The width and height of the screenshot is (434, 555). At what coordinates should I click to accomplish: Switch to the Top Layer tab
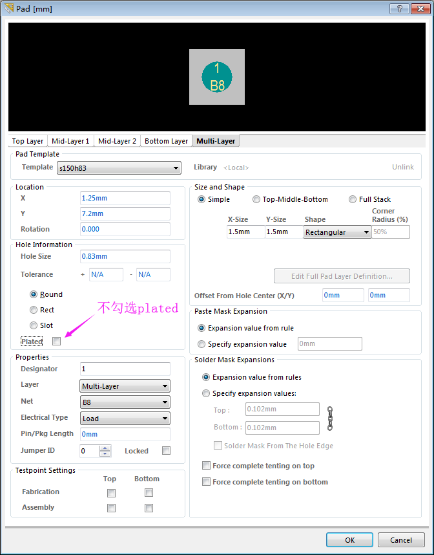28,141
